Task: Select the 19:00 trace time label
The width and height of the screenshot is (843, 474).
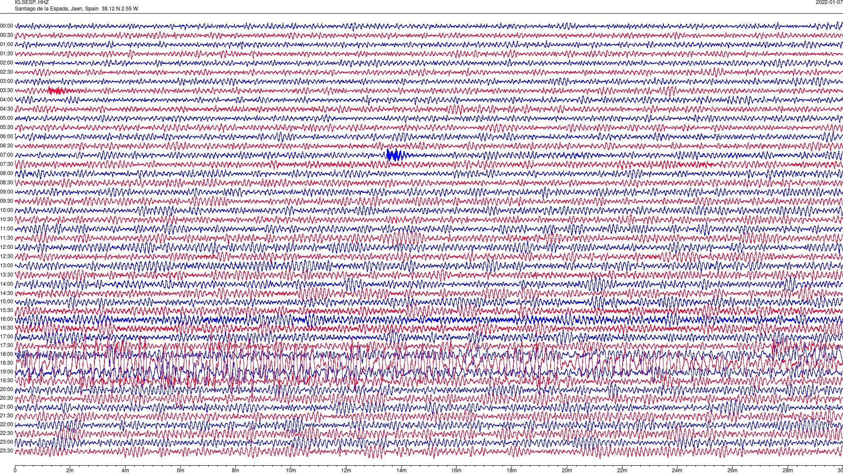Action: (x=7, y=372)
